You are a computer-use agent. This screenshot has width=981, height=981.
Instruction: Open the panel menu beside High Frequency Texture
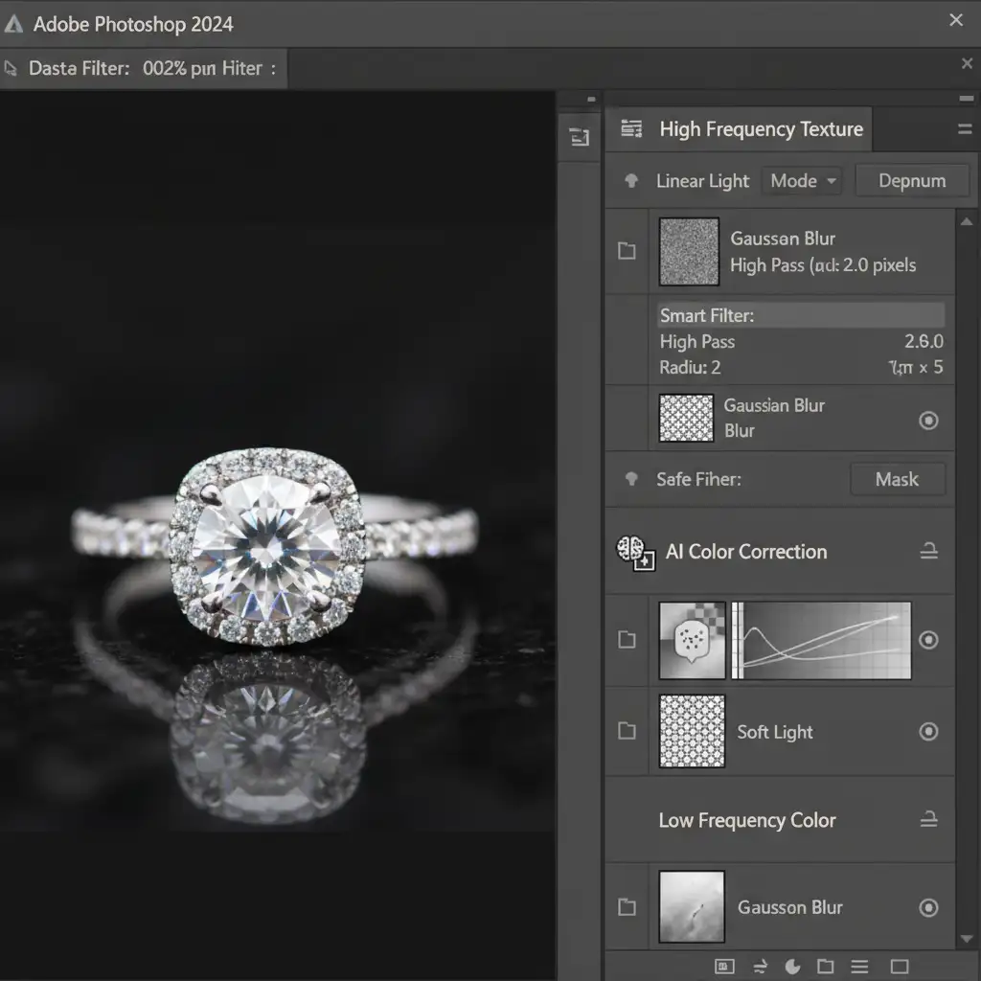pos(964,129)
